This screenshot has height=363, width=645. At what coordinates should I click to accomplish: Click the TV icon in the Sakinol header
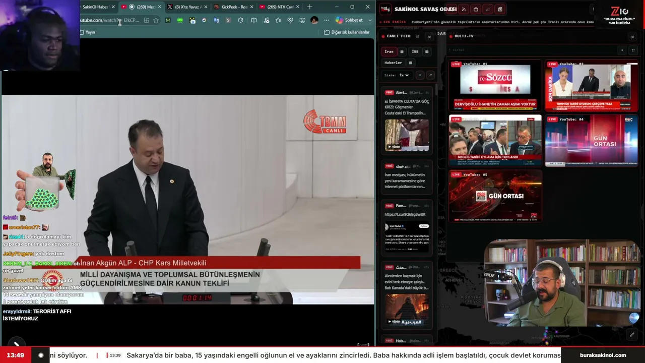tap(476, 9)
